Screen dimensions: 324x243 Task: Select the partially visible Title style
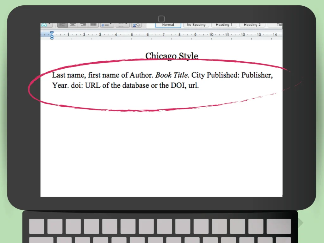277,25
